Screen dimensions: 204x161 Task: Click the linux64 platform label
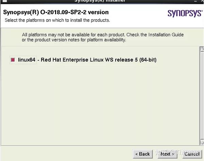point(27,60)
